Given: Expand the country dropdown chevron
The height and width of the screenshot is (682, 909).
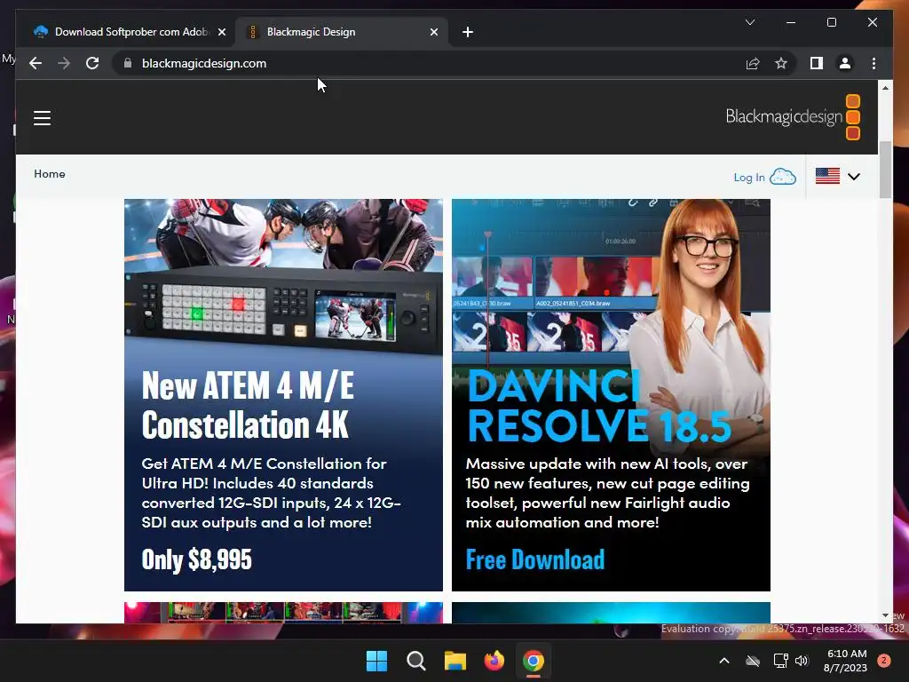Looking at the screenshot, I should click(854, 177).
